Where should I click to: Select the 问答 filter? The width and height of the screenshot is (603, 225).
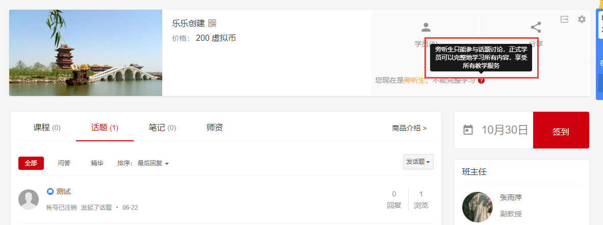pos(64,163)
